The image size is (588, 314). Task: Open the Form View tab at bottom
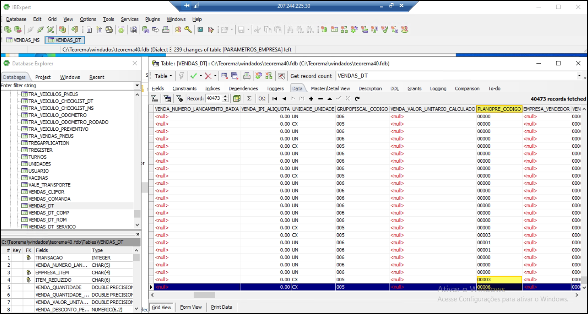click(x=191, y=307)
